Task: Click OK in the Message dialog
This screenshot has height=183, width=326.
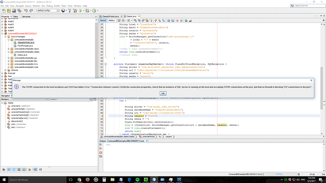Action: (x=163, y=93)
